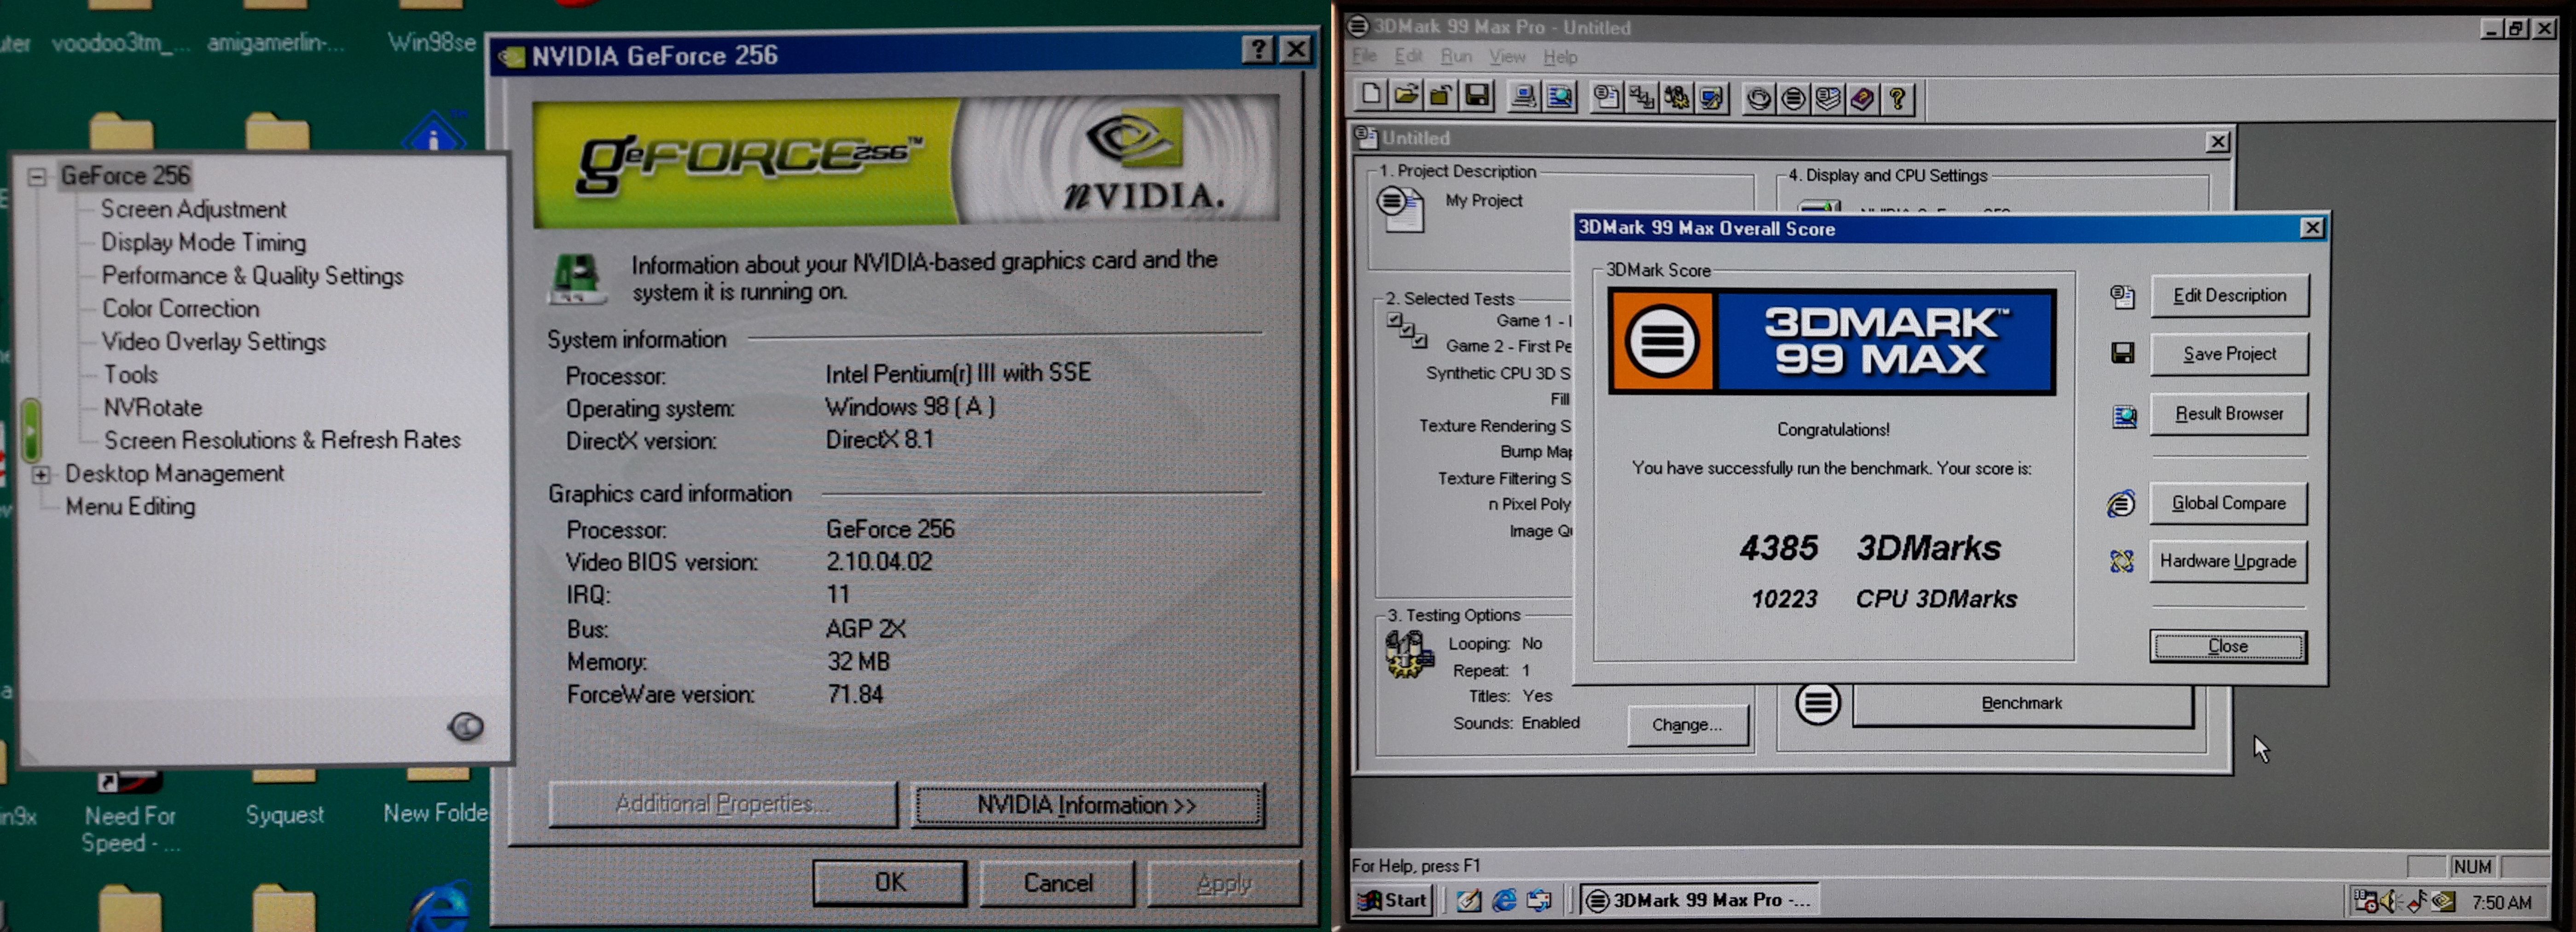
Task: Collapse the GeForce 256 tree node
Action: pyautogui.click(x=37, y=177)
